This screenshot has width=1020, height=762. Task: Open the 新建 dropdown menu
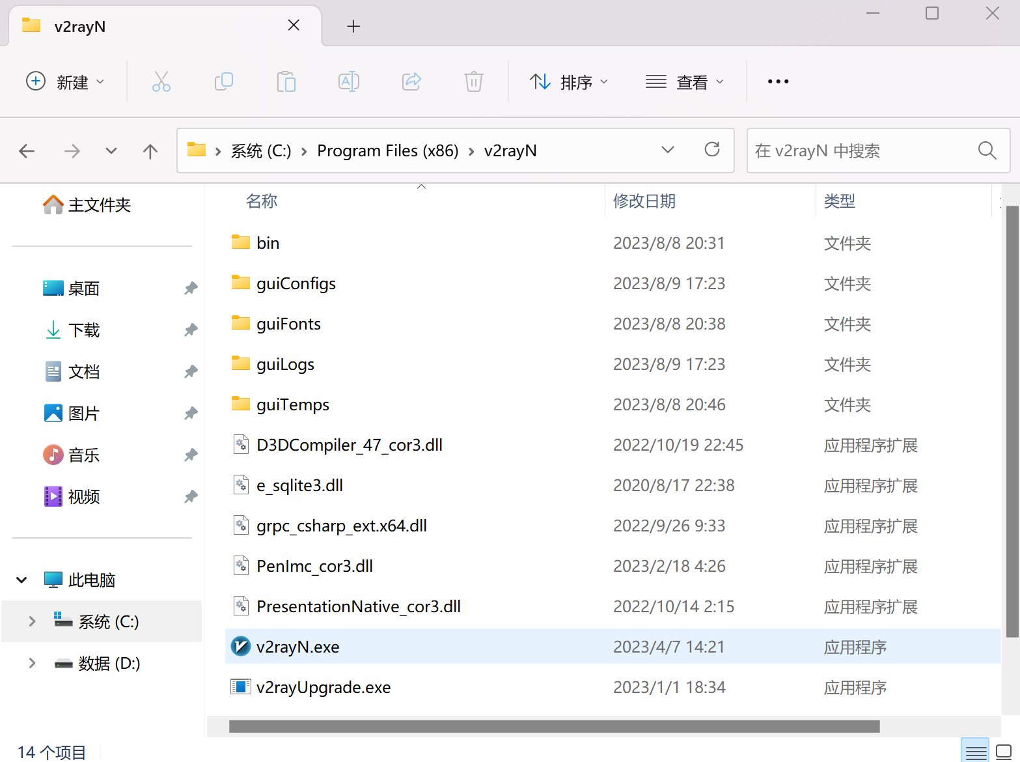tap(65, 81)
